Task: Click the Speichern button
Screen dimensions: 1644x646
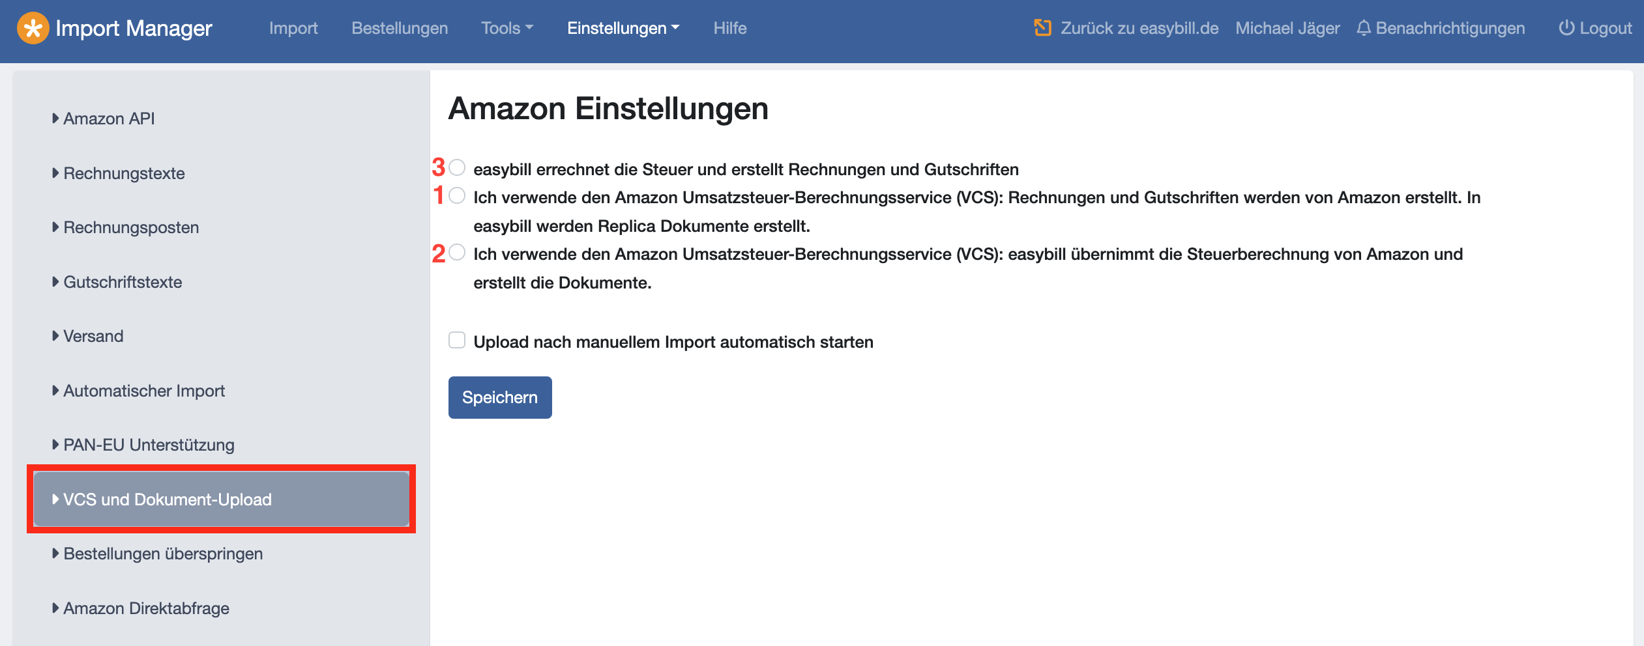Action: click(500, 397)
